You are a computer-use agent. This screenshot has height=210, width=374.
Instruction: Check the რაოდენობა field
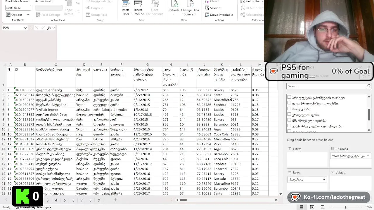click(289, 109)
